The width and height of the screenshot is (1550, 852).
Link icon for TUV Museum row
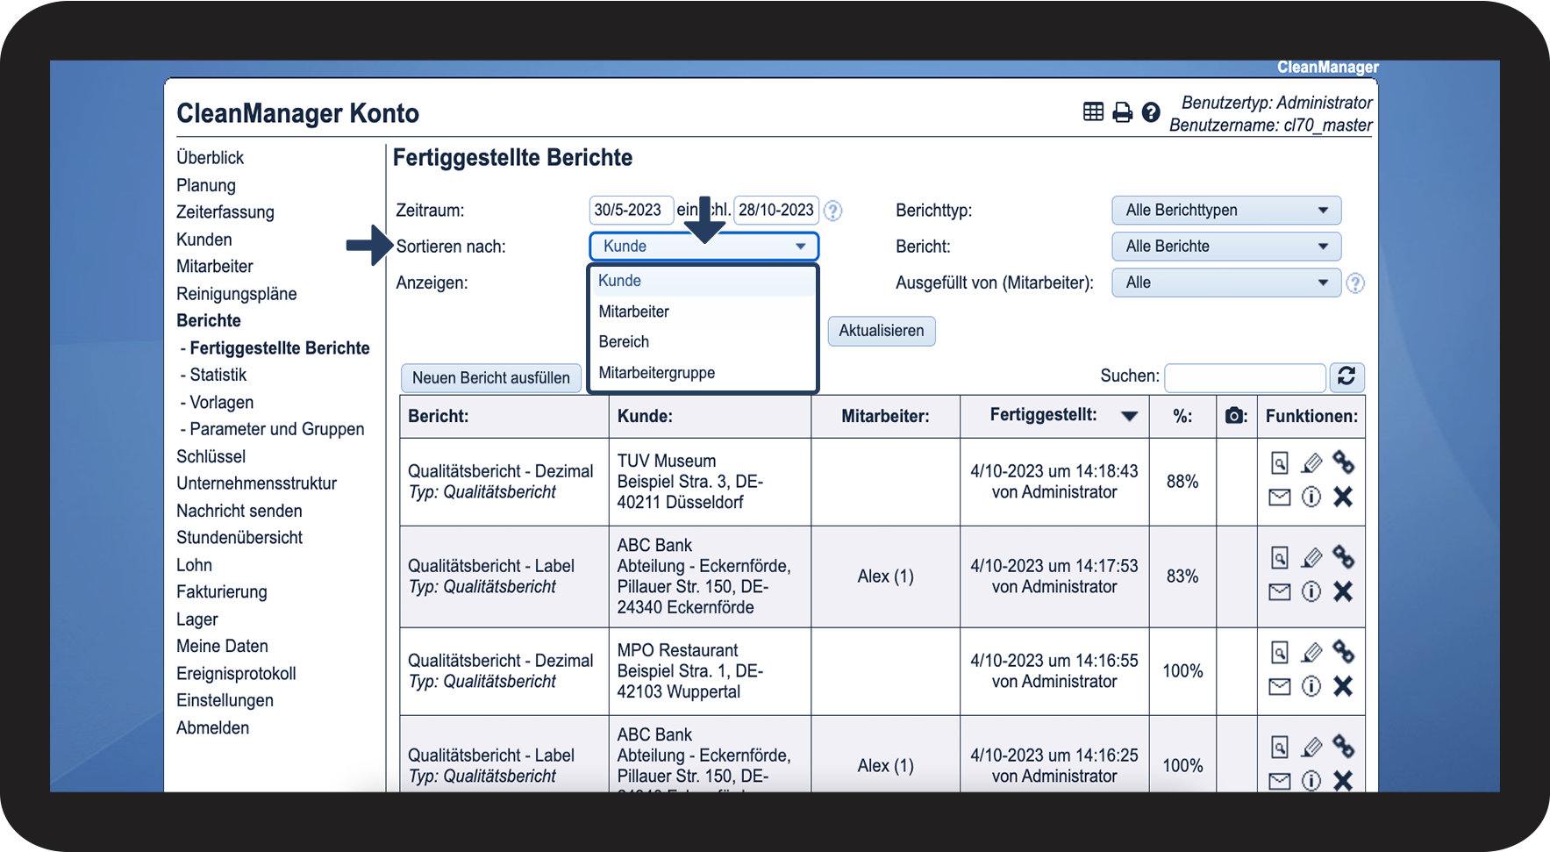coord(1343,462)
